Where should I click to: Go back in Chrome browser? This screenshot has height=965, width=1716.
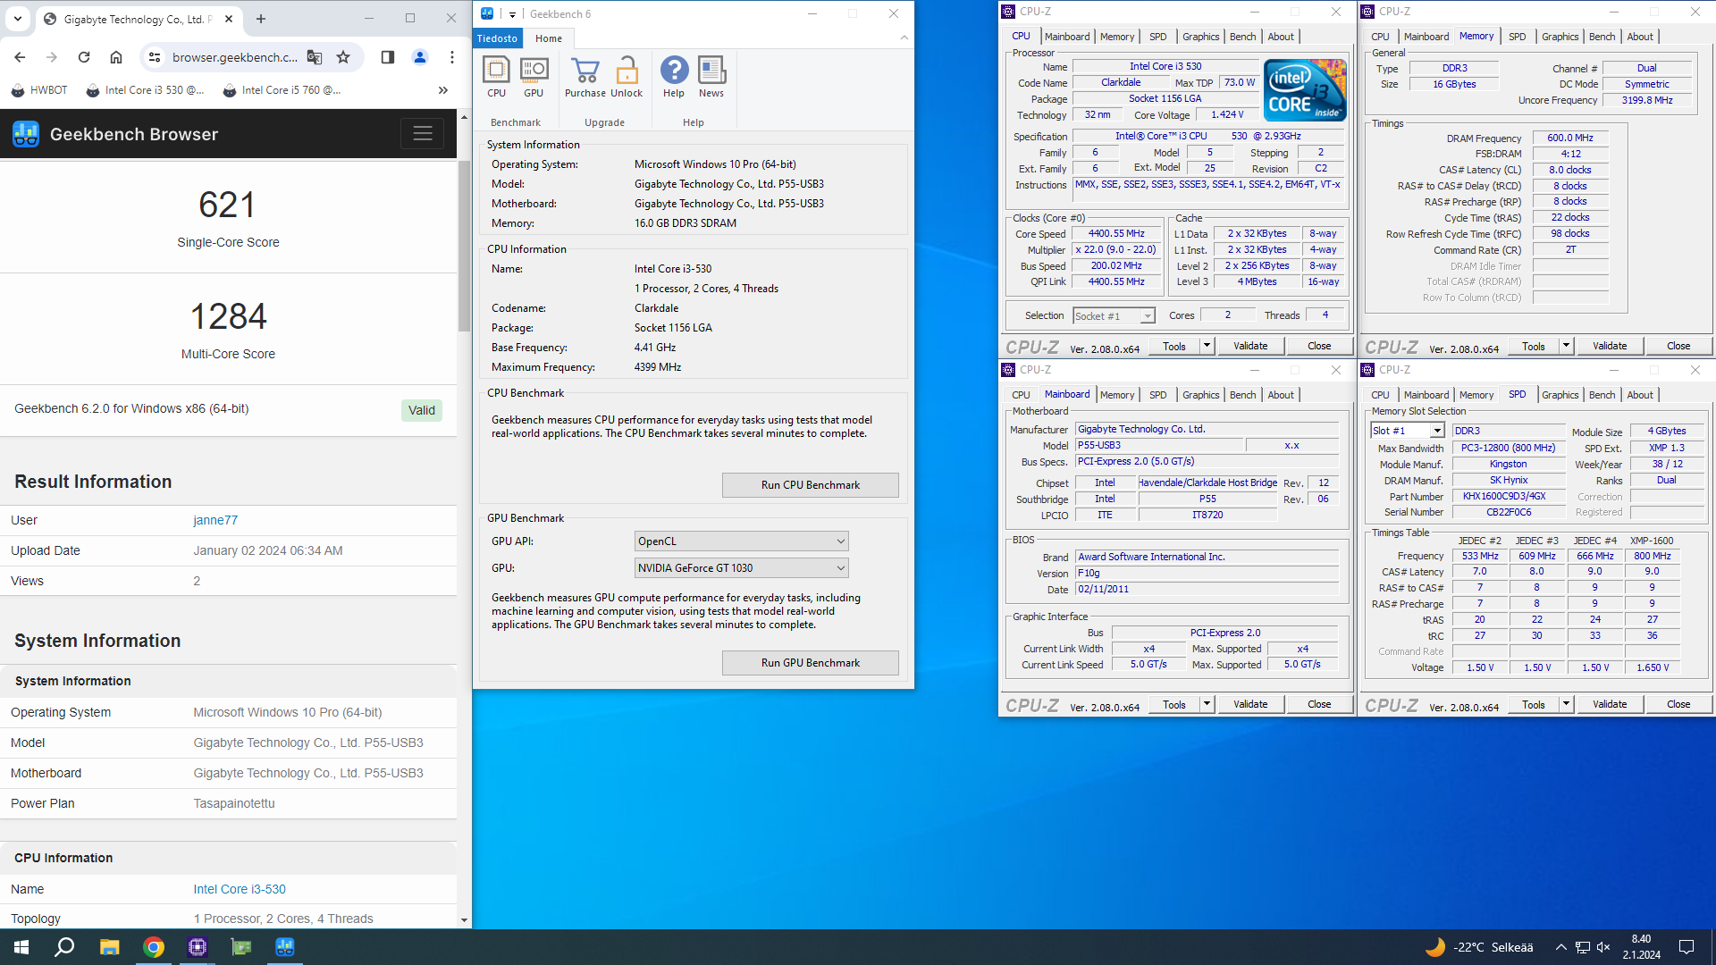coord(20,57)
